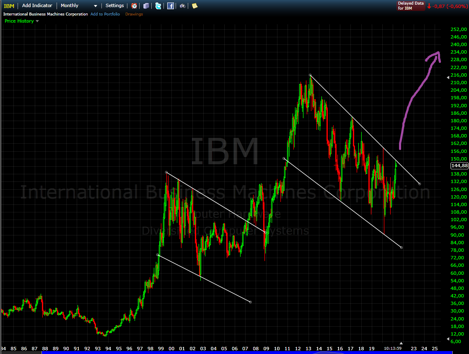
Task: Select trendline anchor at 1999 peak near 138
Action: pyautogui.click(x=166, y=172)
